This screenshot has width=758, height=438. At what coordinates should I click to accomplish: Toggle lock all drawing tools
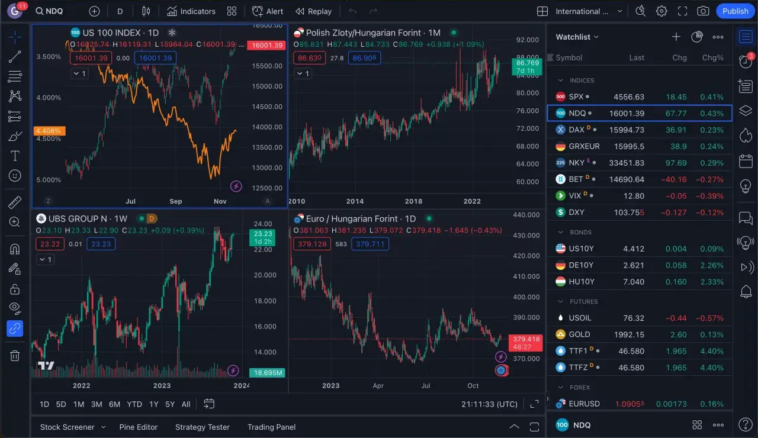[15, 289]
